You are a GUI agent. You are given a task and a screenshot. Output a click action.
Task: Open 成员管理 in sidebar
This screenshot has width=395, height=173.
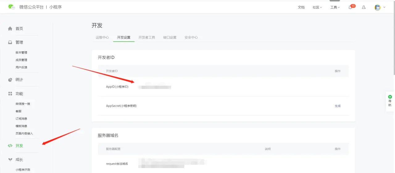21,60
